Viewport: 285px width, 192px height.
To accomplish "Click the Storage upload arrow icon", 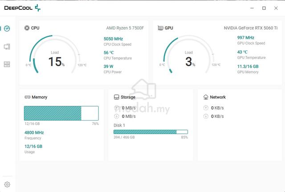I will [116, 108].
